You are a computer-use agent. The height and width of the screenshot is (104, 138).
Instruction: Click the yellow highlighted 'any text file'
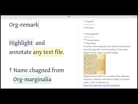(x=48, y=52)
